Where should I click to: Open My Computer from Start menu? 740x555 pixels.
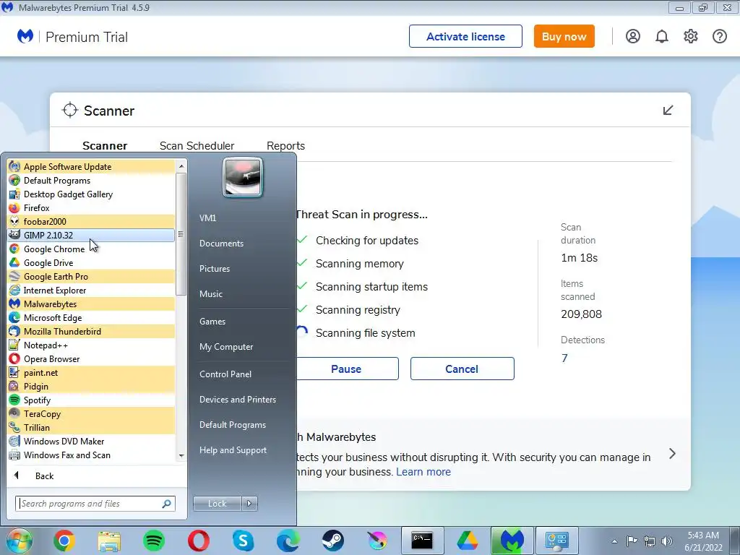tap(226, 346)
